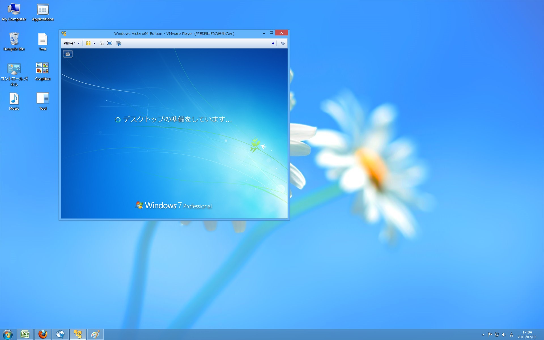Click the virtual keyboard icon inside the VM
The height and width of the screenshot is (340, 544).
pyautogui.click(x=68, y=54)
